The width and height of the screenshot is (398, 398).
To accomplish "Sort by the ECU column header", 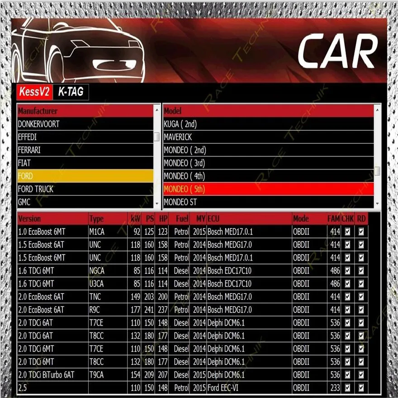I will [249, 219].
